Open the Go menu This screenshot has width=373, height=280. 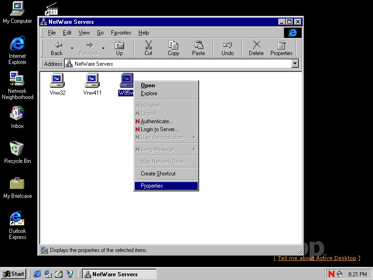point(100,33)
